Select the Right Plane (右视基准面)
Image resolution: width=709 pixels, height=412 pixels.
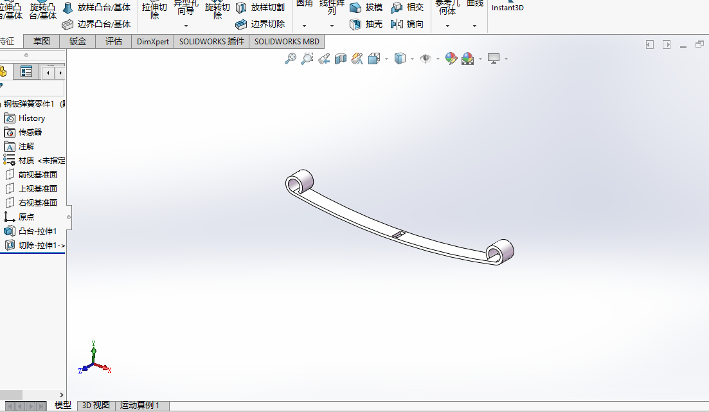(33, 202)
